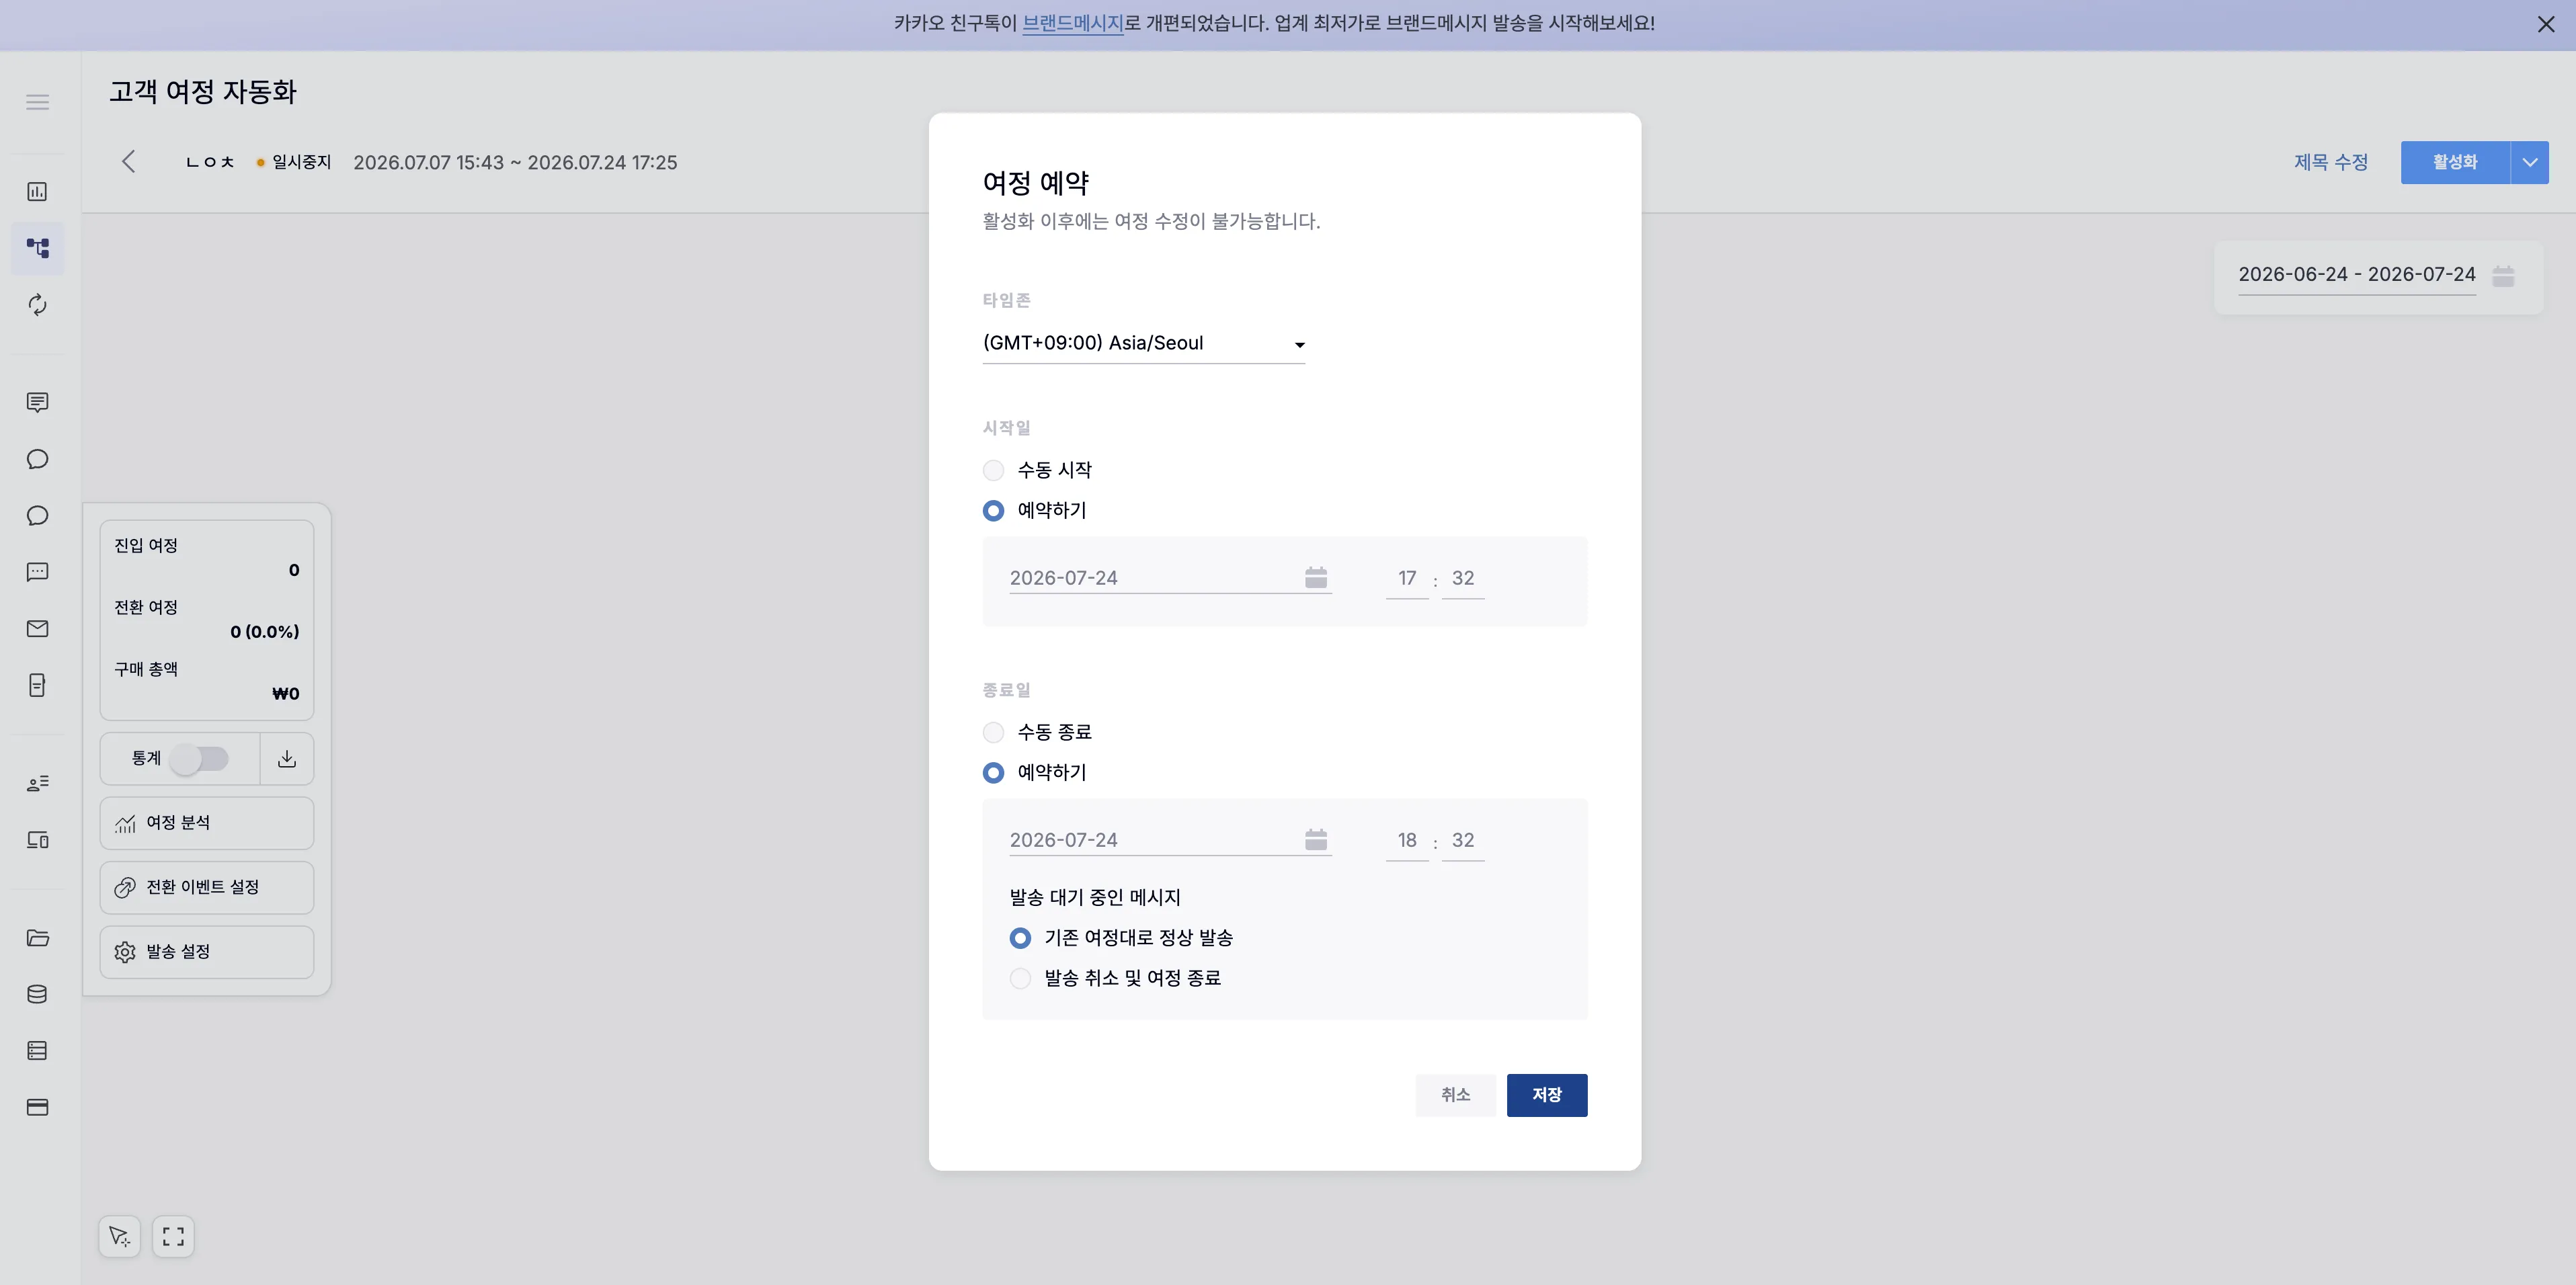Click the devices icon in sidebar
Viewport: 2576px width, 1285px height.
click(37, 840)
